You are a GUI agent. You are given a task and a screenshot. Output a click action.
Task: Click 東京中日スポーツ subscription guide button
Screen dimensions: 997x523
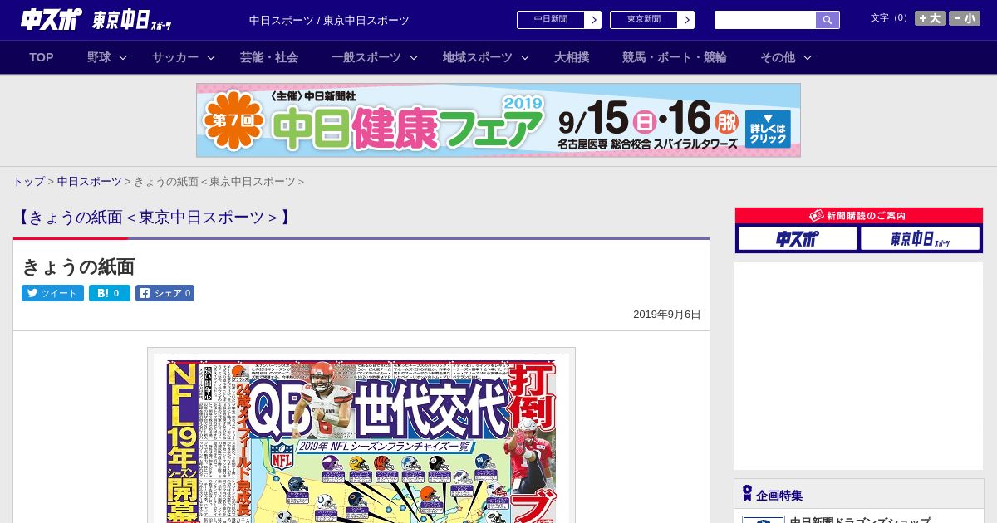click(920, 239)
